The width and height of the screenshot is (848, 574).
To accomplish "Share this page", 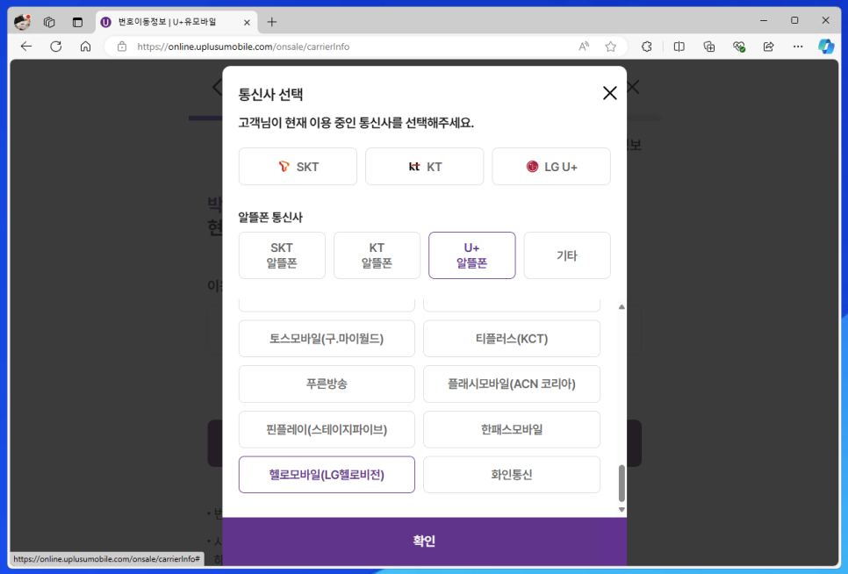I will (768, 47).
